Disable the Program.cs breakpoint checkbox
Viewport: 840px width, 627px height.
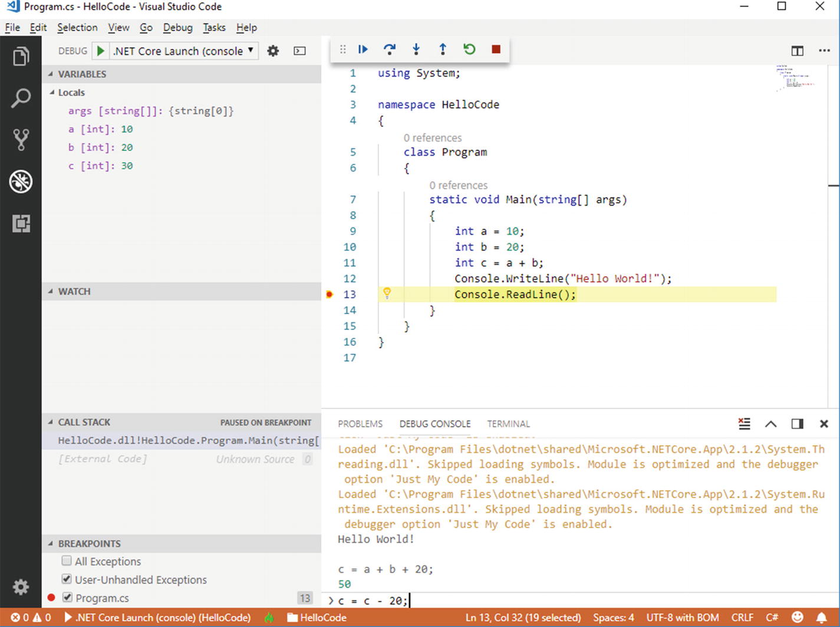pos(67,598)
